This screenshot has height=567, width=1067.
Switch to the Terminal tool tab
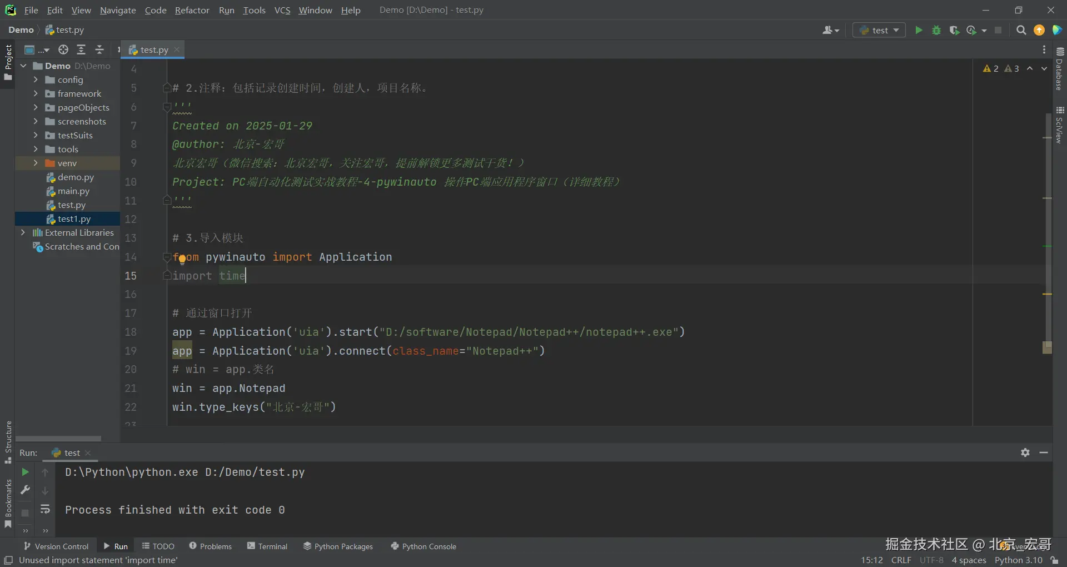tap(267, 546)
